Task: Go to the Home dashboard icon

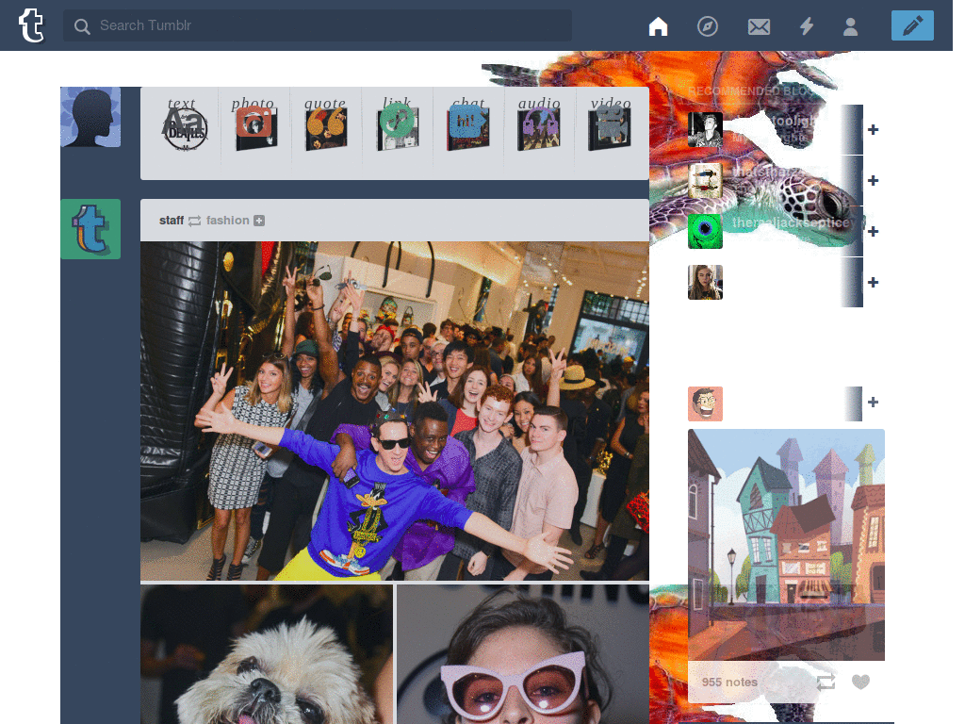Action: pyautogui.click(x=658, y=25)
